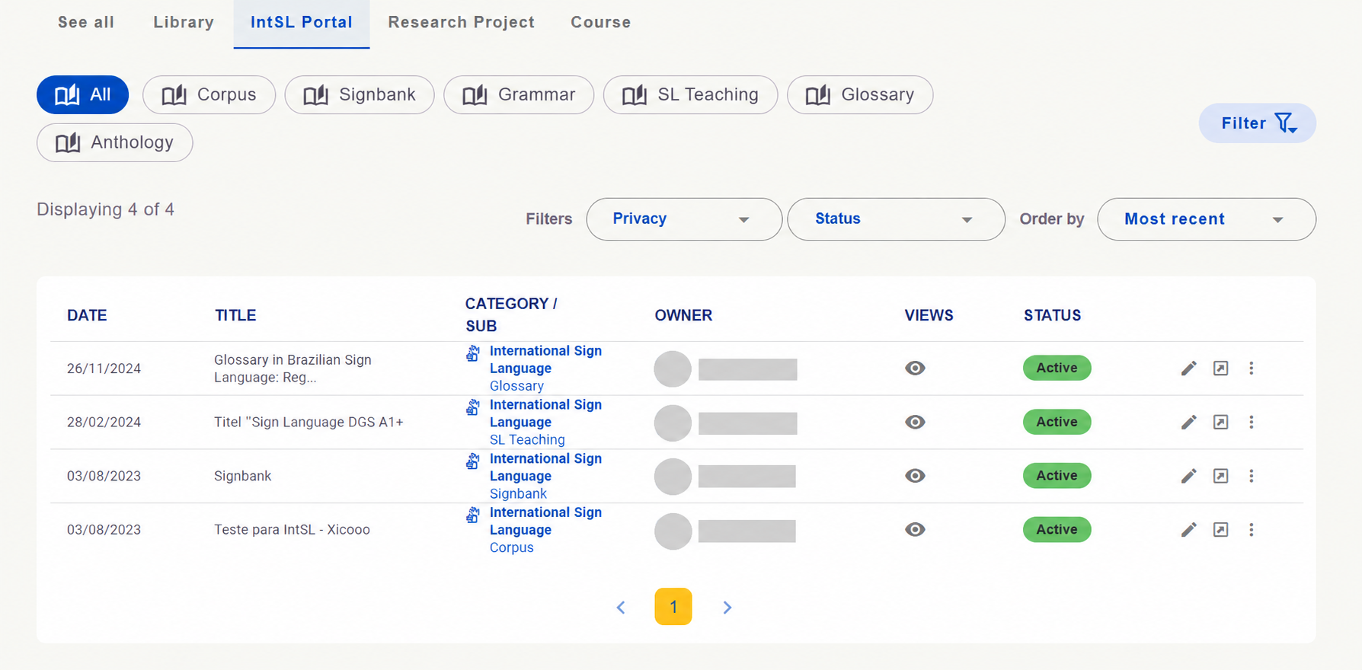The width and height of the screenshot is (1362, 670).
Task: Click pencil icon for Titel Sign Language DGS row
Action: point(1188,422)
